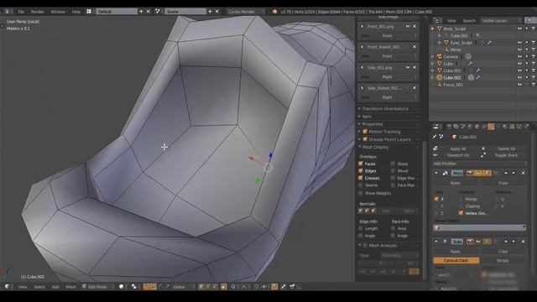Viewport: 537px width, 302px height.
Task: Open the Add Modifier dropdown
Action: [x=479, y=164]
